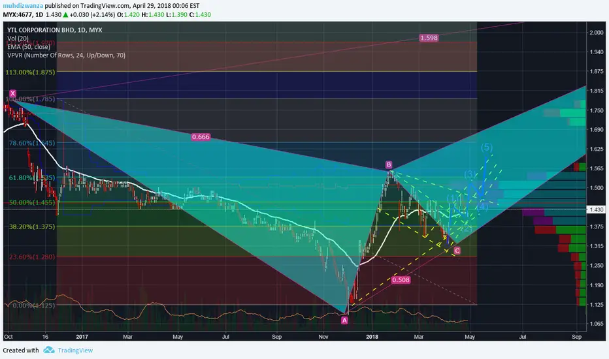Select the Vol (20) indicator legend

coord(18,39)
